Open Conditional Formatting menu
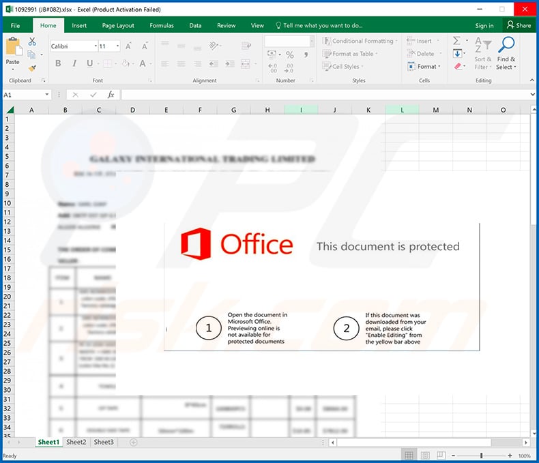Image resolution: width=539 pixels, height=463 pixels. [360, 41]
